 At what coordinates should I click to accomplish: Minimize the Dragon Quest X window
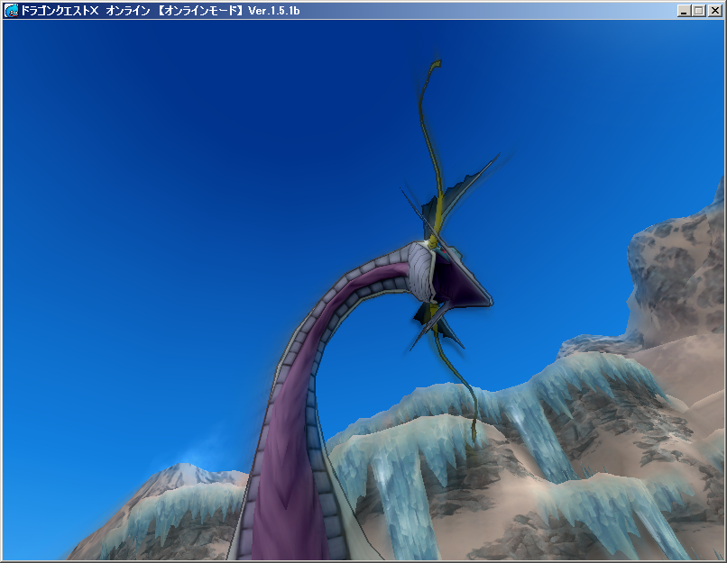coord(683,11)
